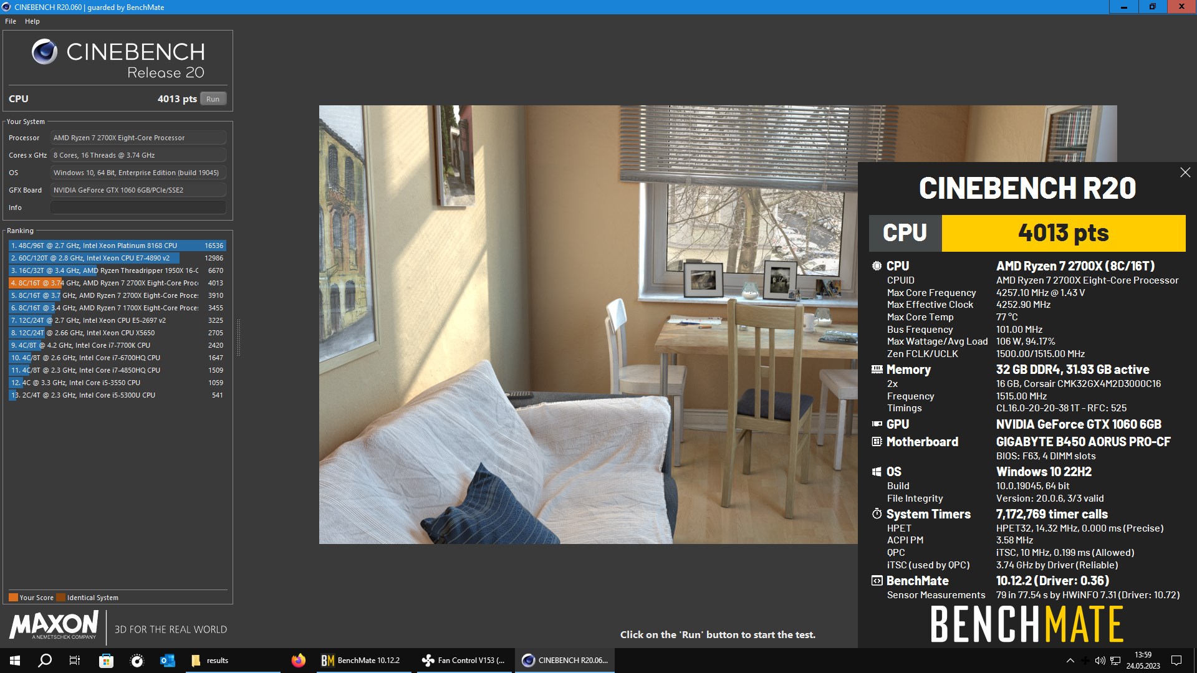Open the results folder taskbar item
The width and height of the screenshot is (1197, 673).
point(234,661)
